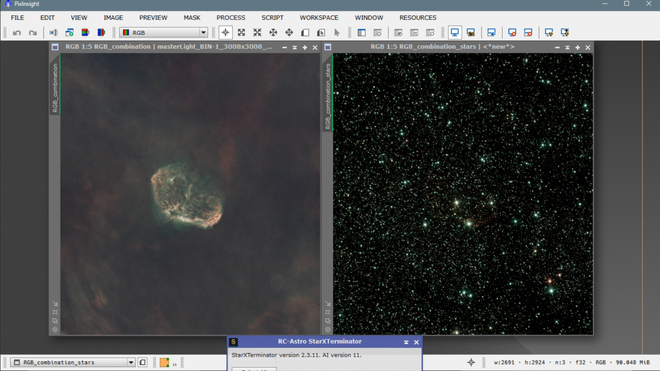Click the second monitor with red X icon

pos(528,32)
